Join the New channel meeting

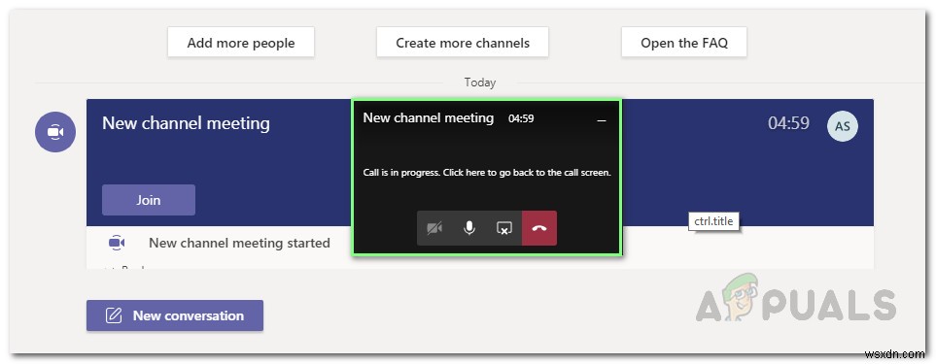click(148, 200)
